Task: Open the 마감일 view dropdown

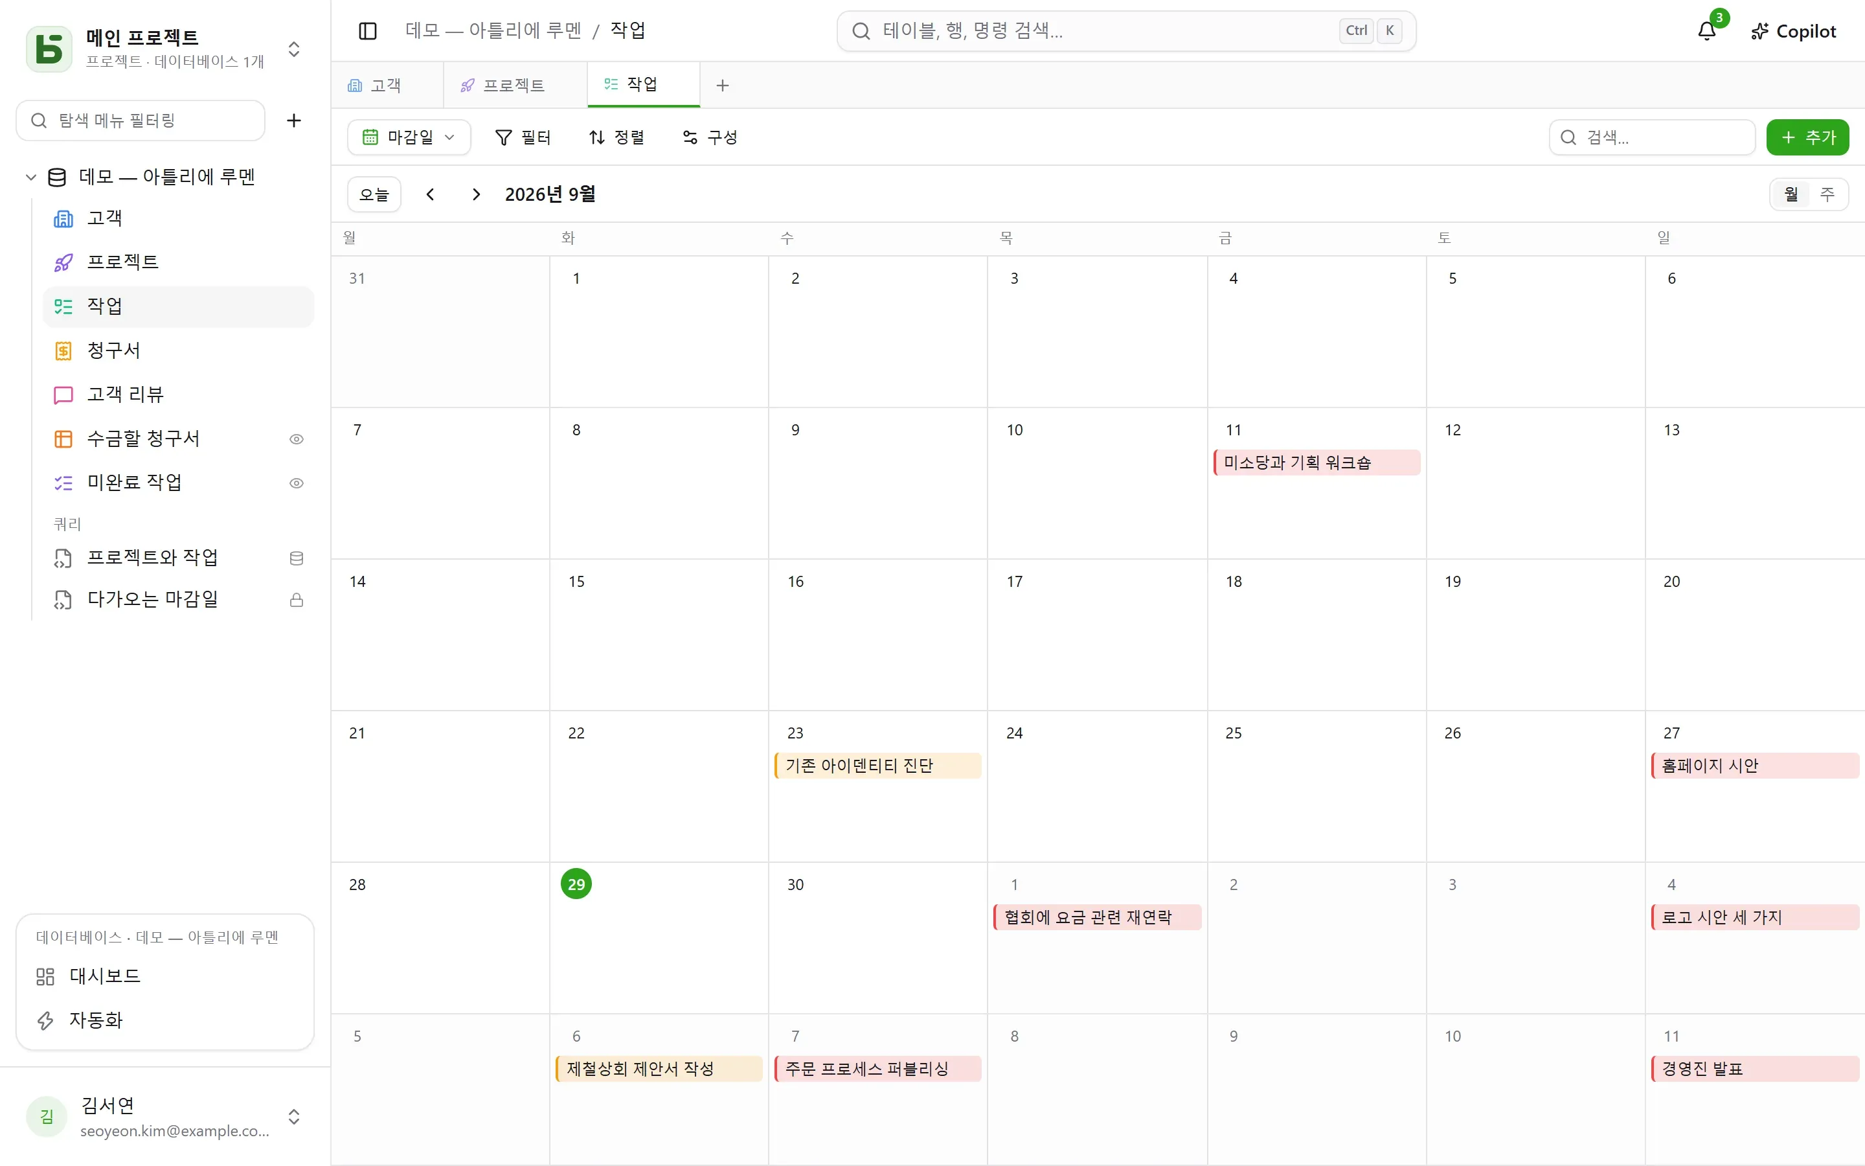Action: (x=409, y=137)
